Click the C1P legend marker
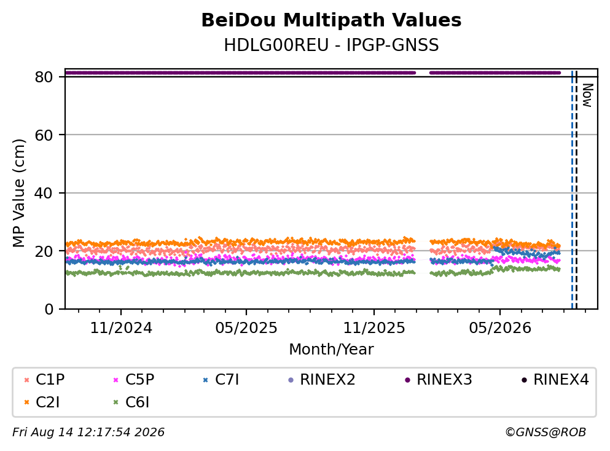The height and width of the screenshot is (451, 610). tap(26, 380)
